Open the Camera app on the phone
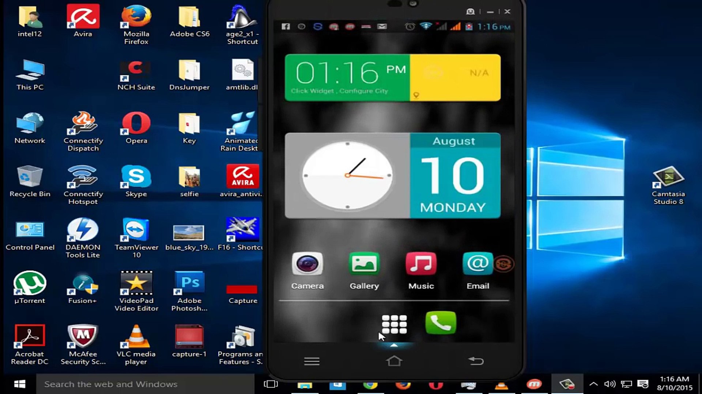This screenshot has width=702, height=394. pos(307,264)
